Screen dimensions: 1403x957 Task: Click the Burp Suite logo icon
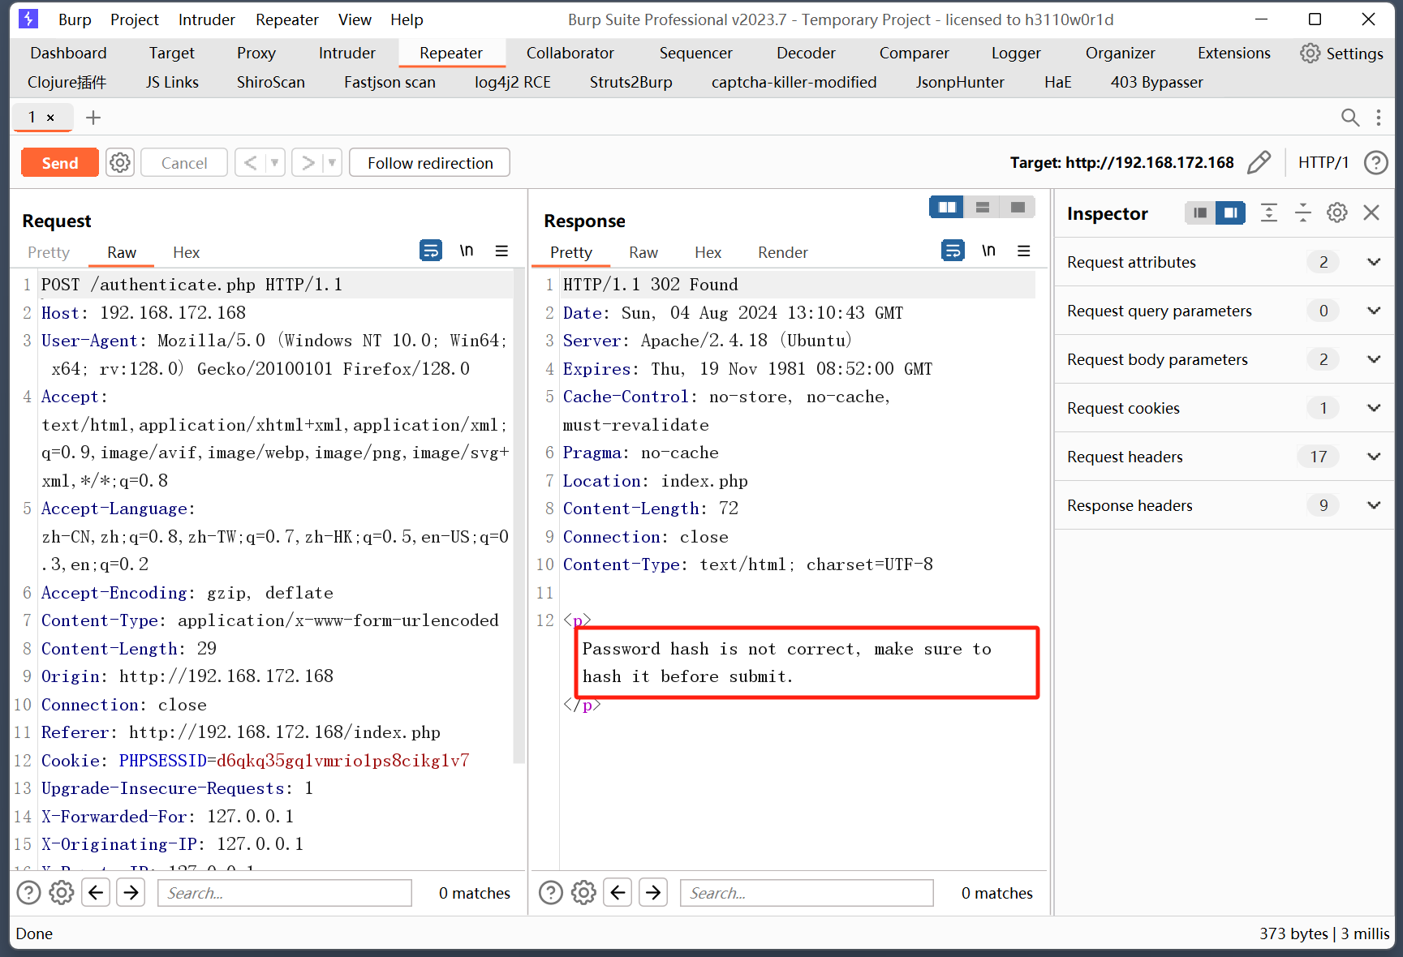tap(28, 19)
